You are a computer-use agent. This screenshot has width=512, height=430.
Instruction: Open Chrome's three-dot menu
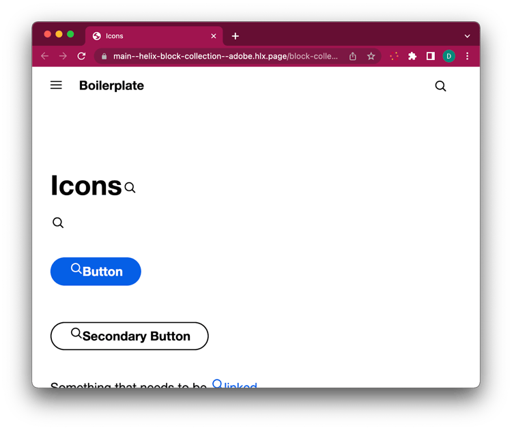(467, 57)
